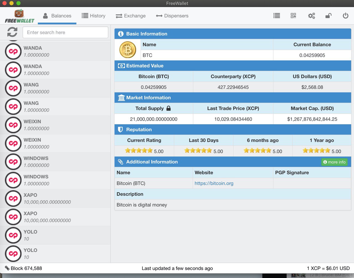Viewport: 354px width, 278px height.
Task: Click the first YOLO asset icon
Action: [13, 235]
